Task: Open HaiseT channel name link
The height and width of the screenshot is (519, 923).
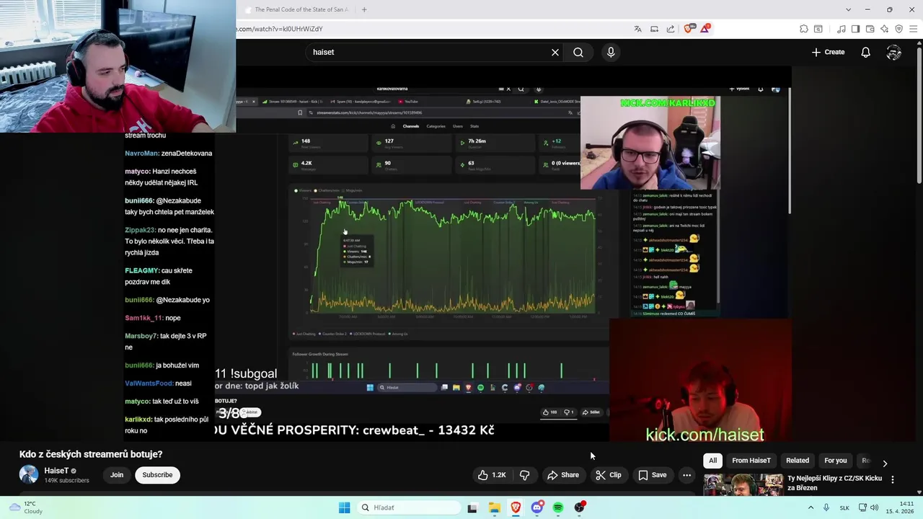Action: pyautogui.click(x=56, y=471)
